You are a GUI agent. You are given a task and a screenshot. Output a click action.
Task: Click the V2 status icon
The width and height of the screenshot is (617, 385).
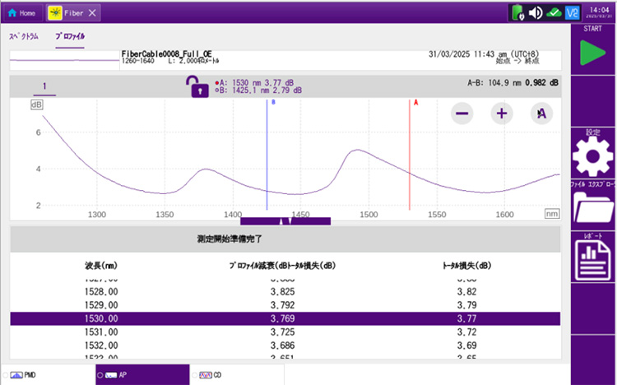573,13
